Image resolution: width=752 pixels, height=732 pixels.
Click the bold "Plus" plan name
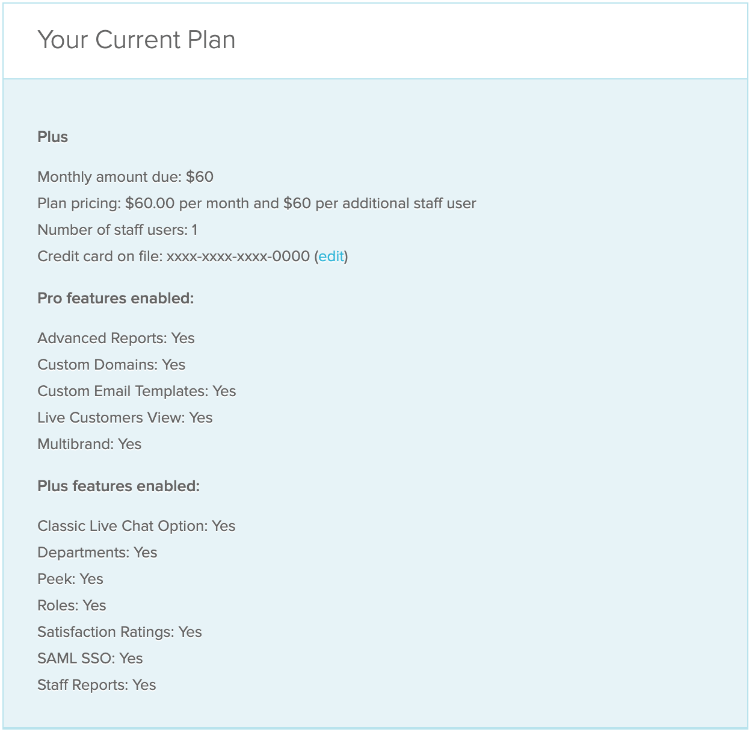coord(53,137)
